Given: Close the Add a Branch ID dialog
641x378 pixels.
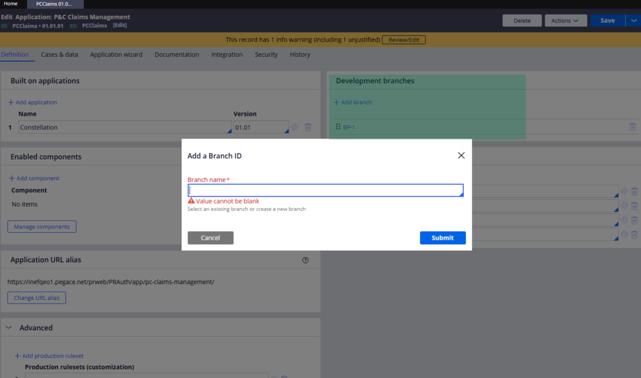Looking at the screenshot, I should [461, 155].
